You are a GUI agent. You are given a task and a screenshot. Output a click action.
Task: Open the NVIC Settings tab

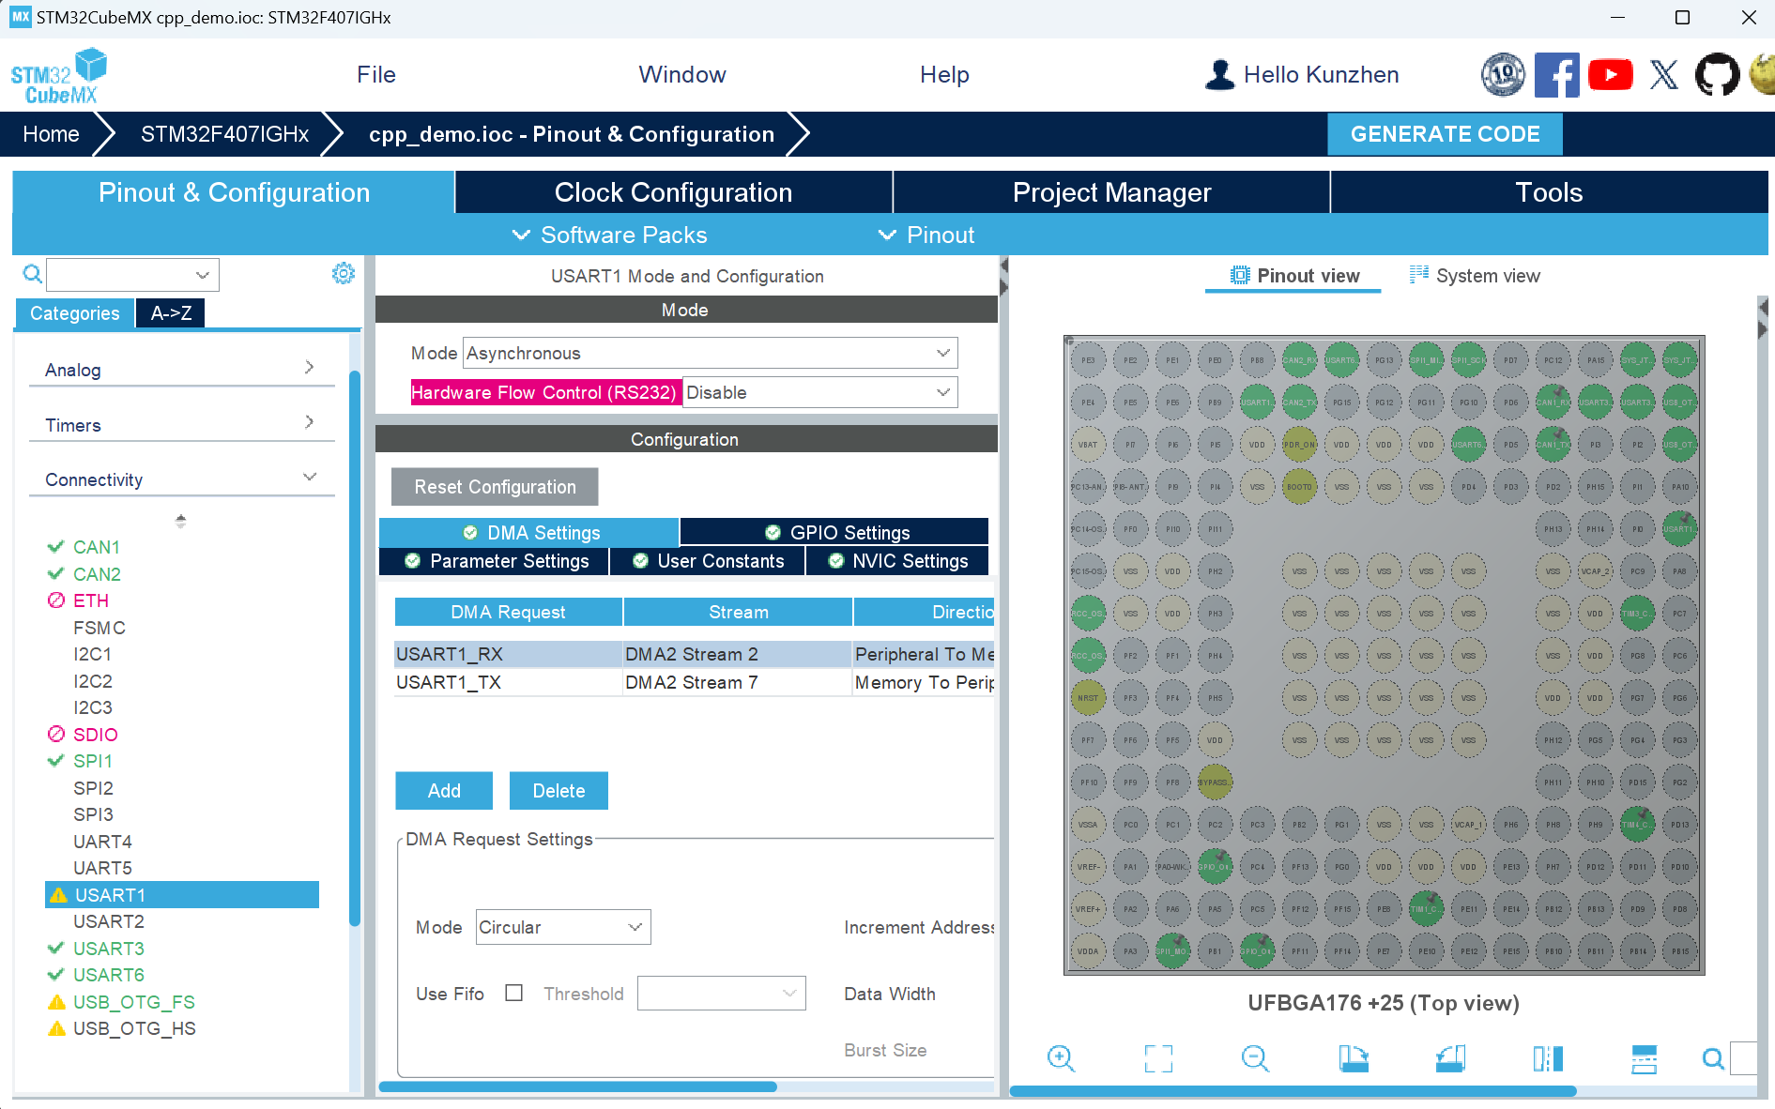tap(898, 561)
